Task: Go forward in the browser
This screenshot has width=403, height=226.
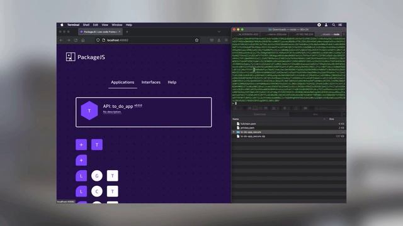Action: tap(69, 40)
